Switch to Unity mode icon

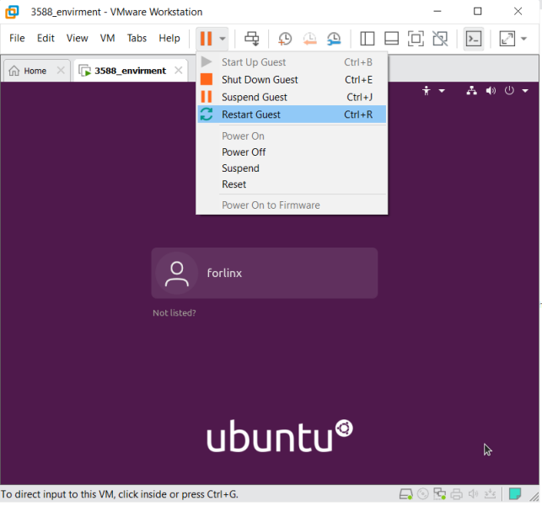coord(440,39)
